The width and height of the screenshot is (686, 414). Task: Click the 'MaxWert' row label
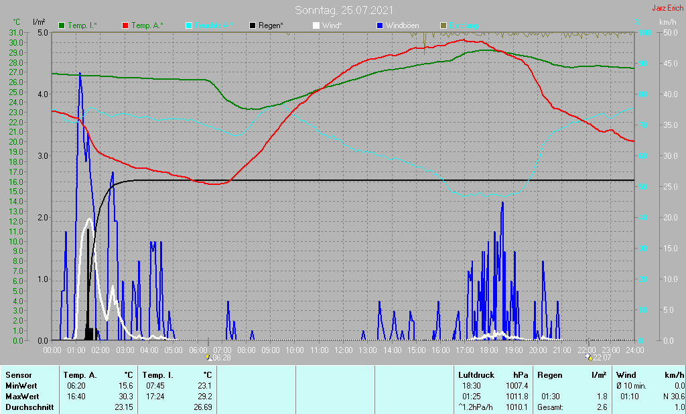tap(22, 396)
